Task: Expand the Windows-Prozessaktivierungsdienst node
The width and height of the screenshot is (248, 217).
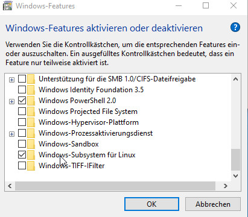Action: [11, 134]
